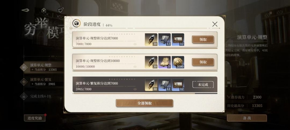This screenshot has width=290, height=130.
Task: Close the stage progress dialog
Action: click(x=215, y=24)
